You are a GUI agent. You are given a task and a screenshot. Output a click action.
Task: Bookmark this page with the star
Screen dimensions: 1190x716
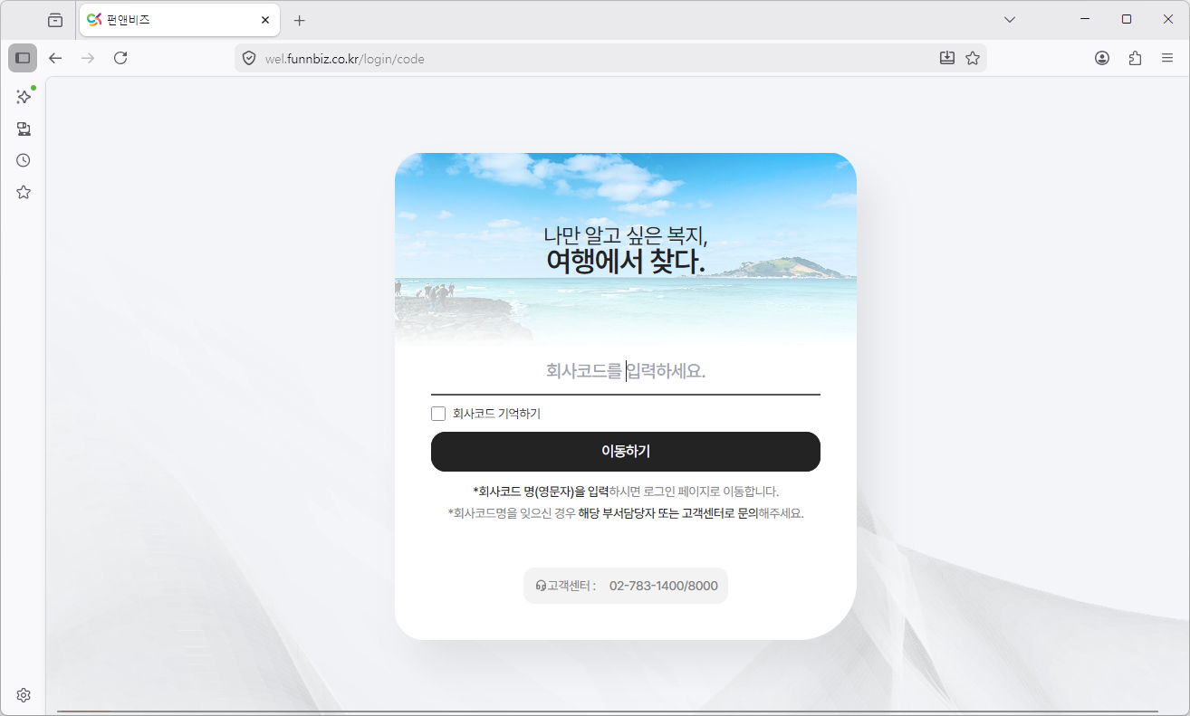coord(973,58)
